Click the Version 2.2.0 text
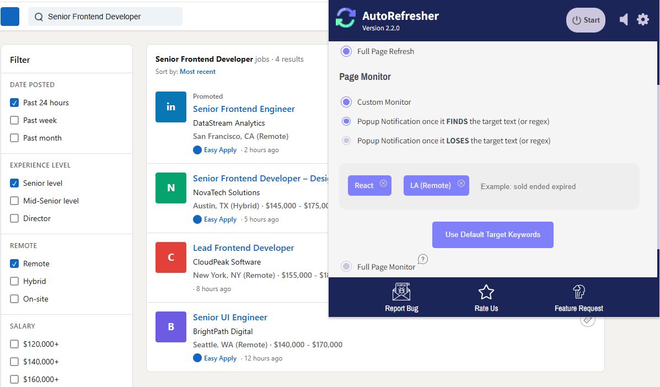 click(381, 28)
